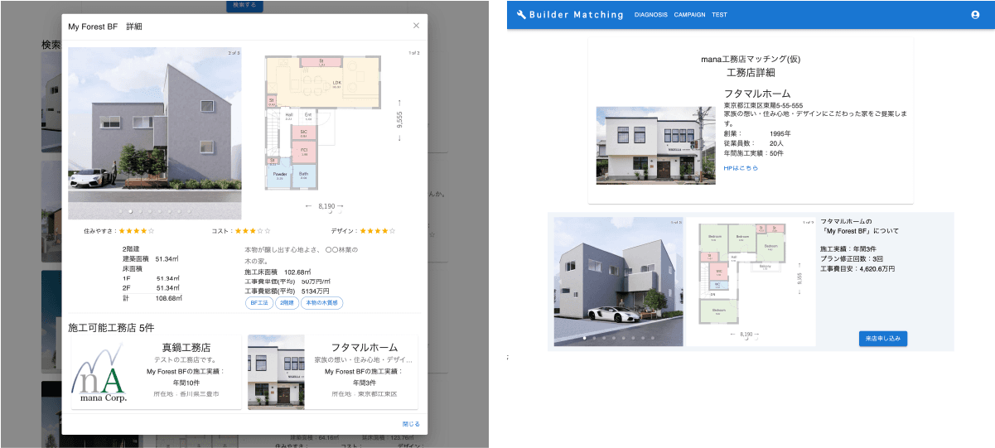995x448 pixels.
Task: Open the フタマルホーム builder card in dialog
Action: coord(333,372)
